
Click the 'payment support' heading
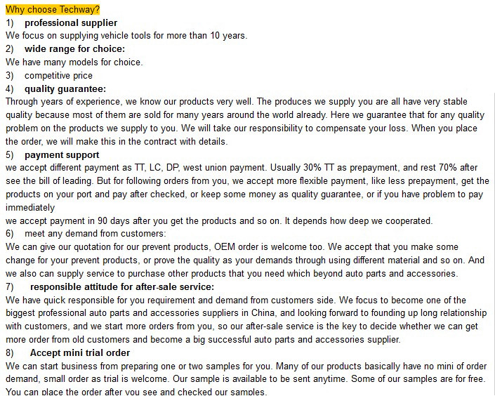point(62,154)
